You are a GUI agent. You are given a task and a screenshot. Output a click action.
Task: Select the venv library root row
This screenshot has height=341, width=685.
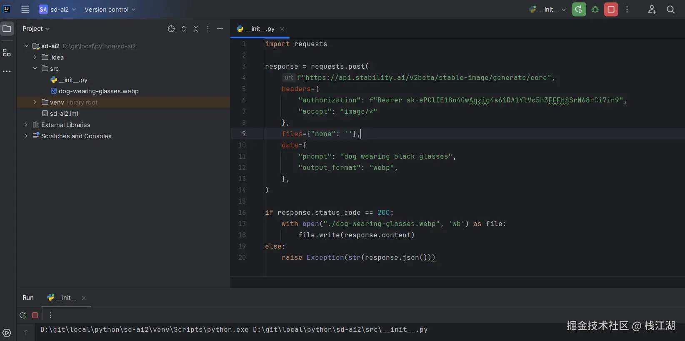point(123,102)
